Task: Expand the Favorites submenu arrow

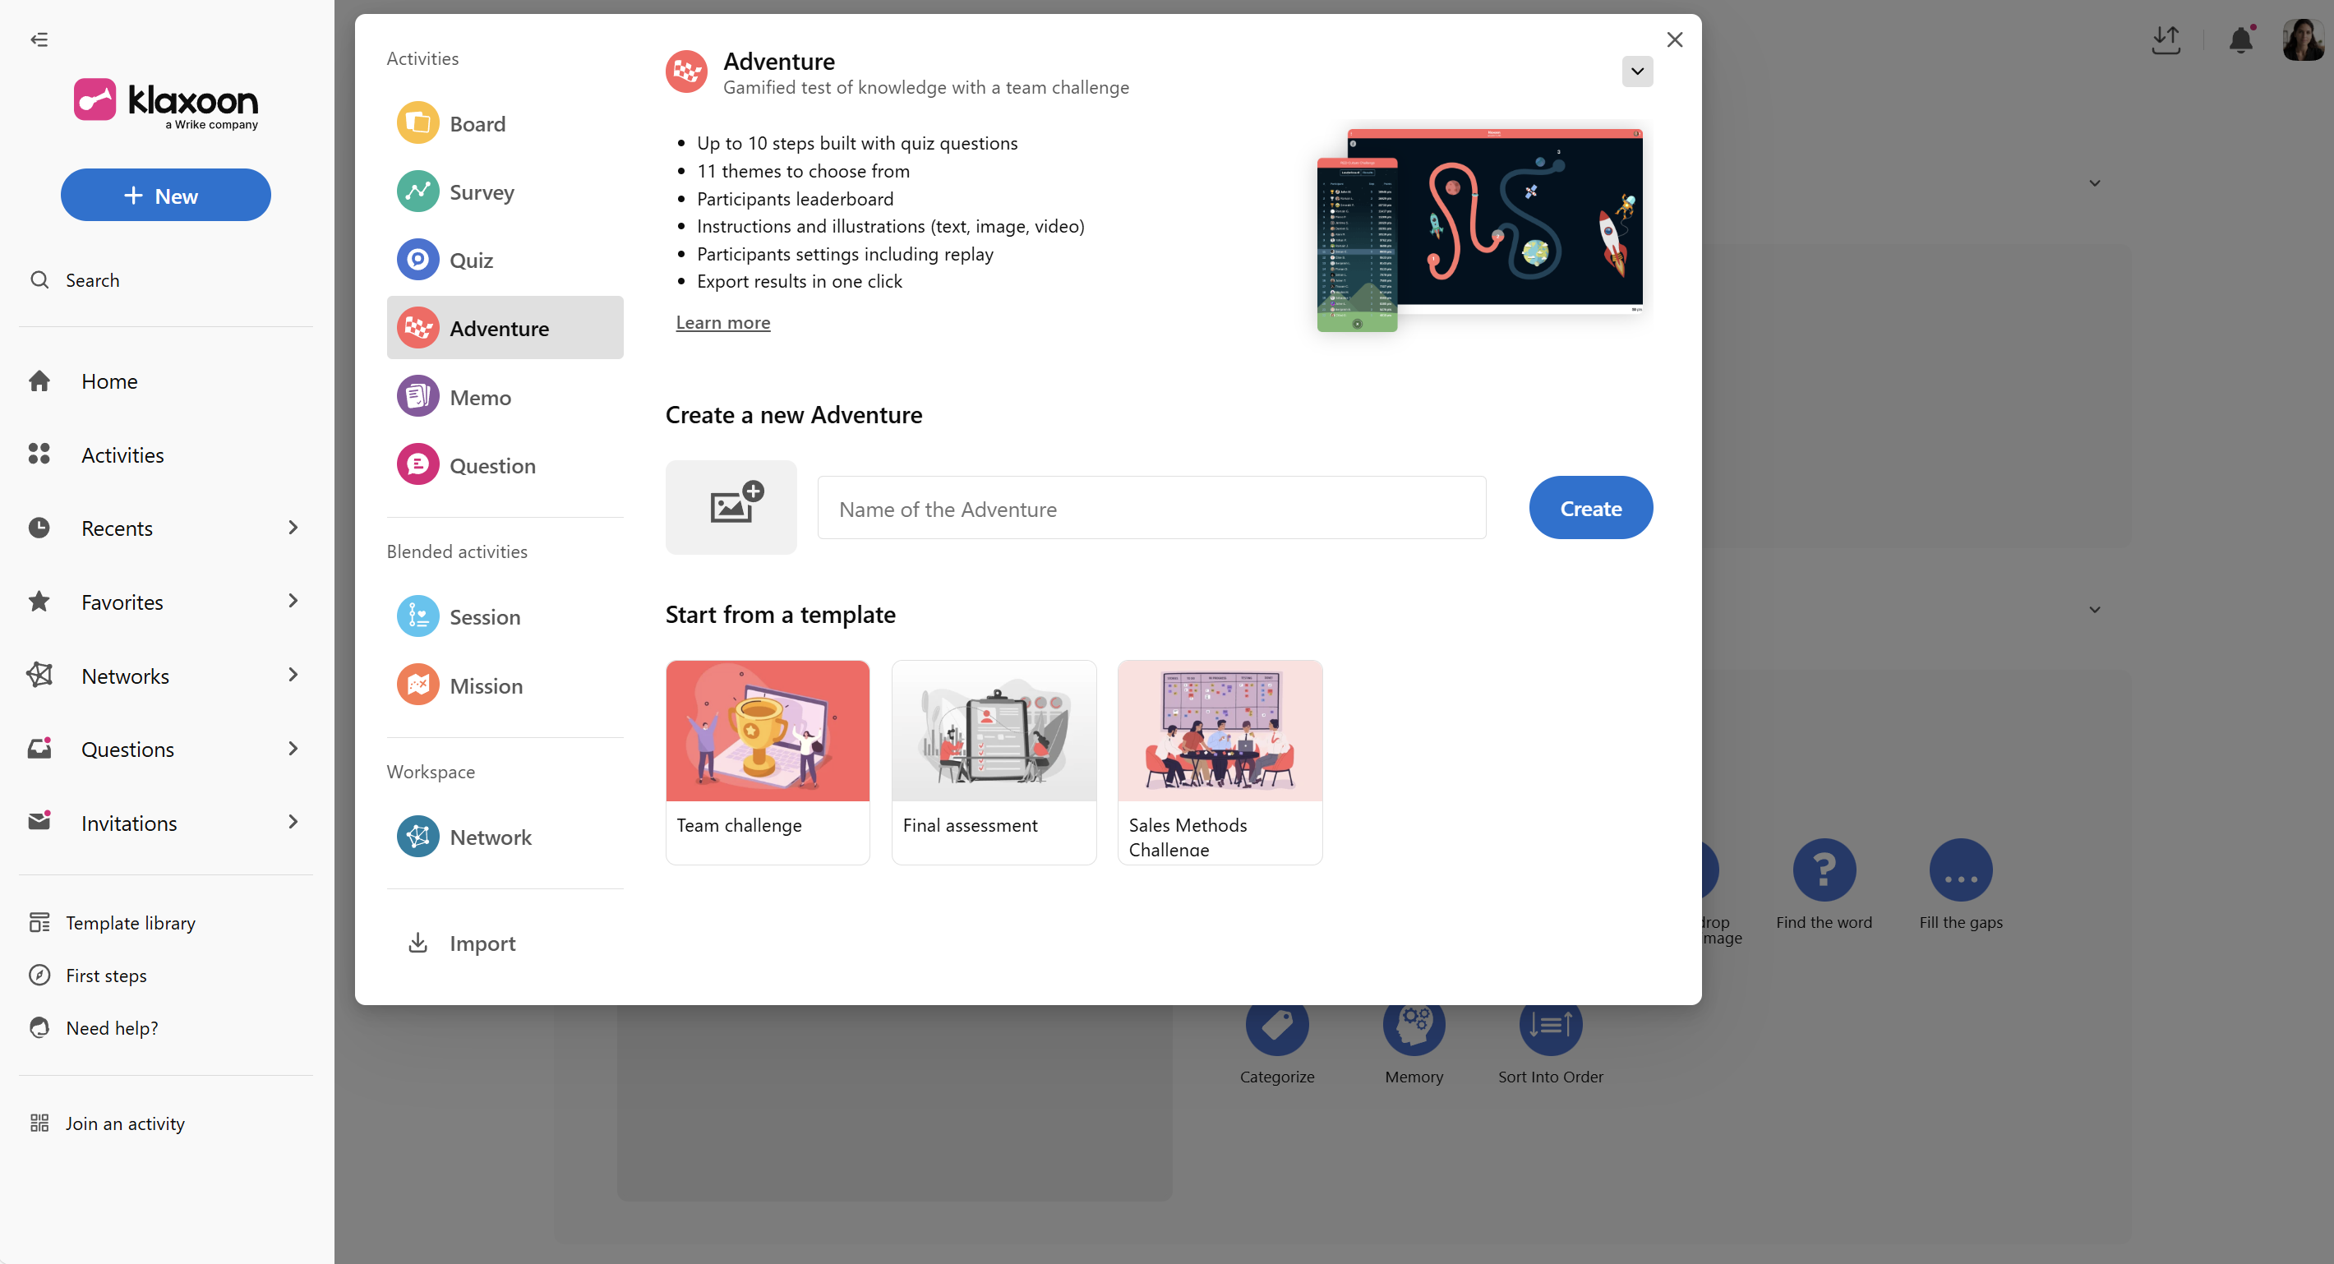Action: [293, 602]
